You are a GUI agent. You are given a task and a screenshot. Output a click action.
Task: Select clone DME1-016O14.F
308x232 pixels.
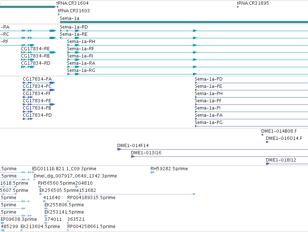(x=284, y=138)
